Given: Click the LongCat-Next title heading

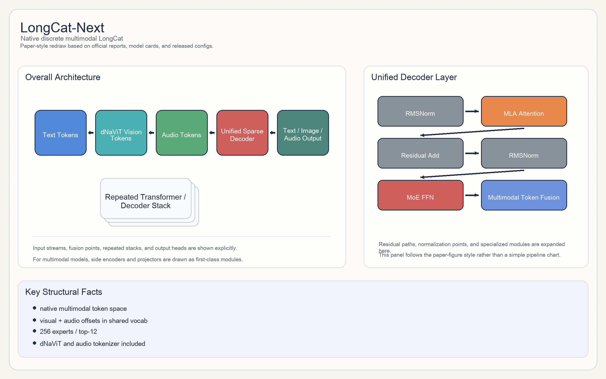Looking at the screenshot, I should (62, 28).
